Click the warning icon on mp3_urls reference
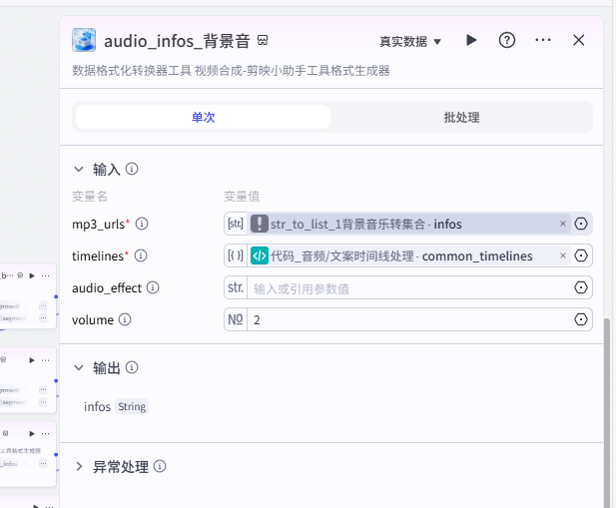 click(260, 224)
